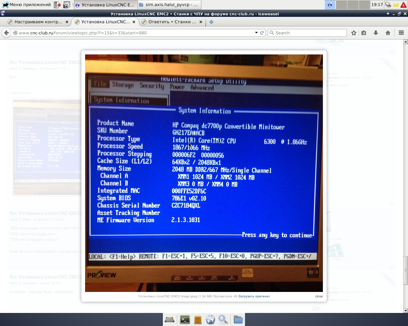This screenshot has height=326, width=408.
Task: Open the attachment thumbnail in the background post
Action: (x=47, y=147)
